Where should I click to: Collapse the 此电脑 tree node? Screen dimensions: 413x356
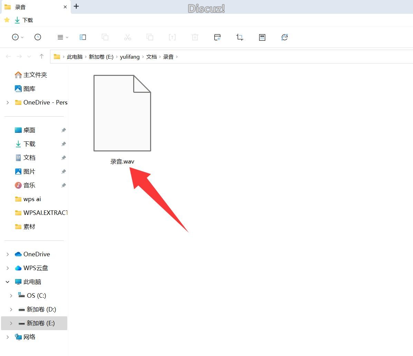coord(8,282)
